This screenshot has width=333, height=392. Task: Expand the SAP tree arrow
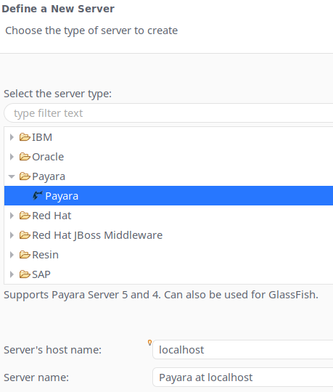click(x=12, y=274)
